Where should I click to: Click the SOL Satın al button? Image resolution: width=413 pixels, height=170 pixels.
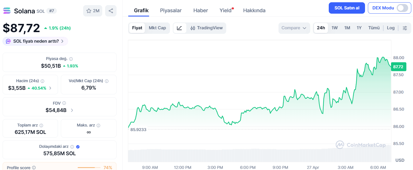pos(347,8)
